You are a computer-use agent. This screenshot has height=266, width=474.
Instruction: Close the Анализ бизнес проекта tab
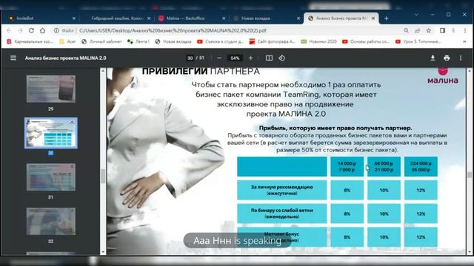click(x=373, y=18)
